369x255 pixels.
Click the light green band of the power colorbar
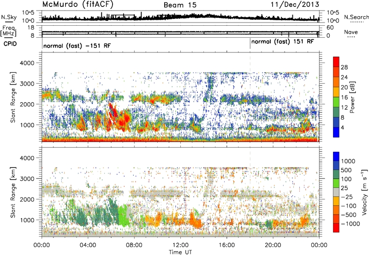click(336, 102)
